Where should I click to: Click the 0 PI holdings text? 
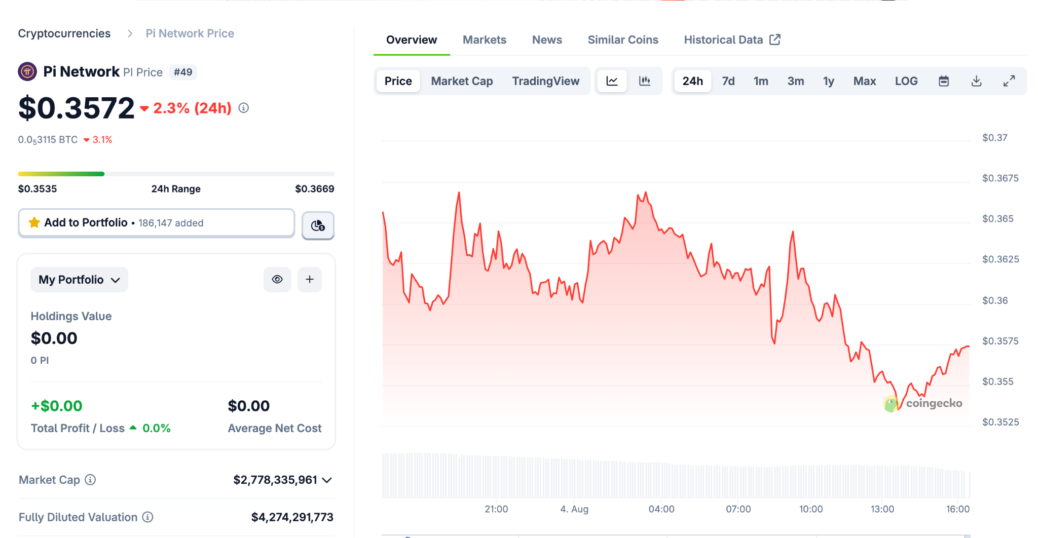[40, 360]
